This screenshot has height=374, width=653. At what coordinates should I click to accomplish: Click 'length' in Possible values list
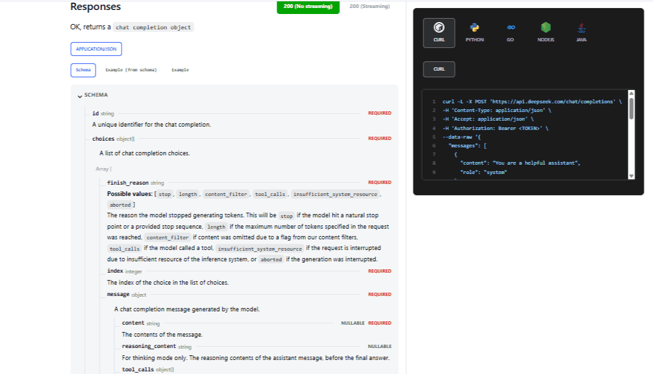(x=188, y=194)
